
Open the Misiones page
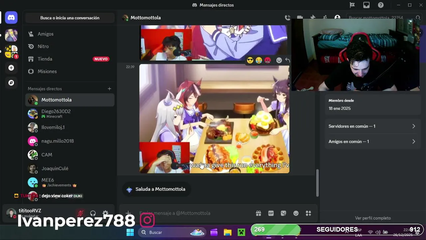coord(70,71)
